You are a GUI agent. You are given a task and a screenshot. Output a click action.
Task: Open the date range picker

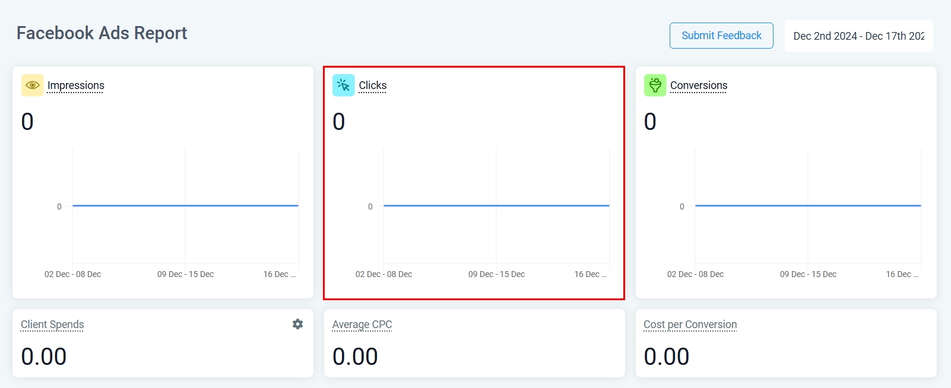858,36
